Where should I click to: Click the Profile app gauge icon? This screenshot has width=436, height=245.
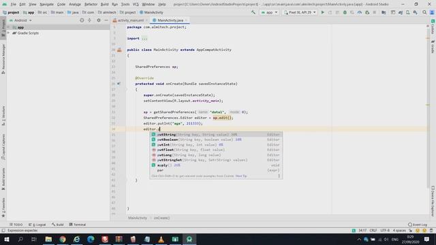coord(360,12)
